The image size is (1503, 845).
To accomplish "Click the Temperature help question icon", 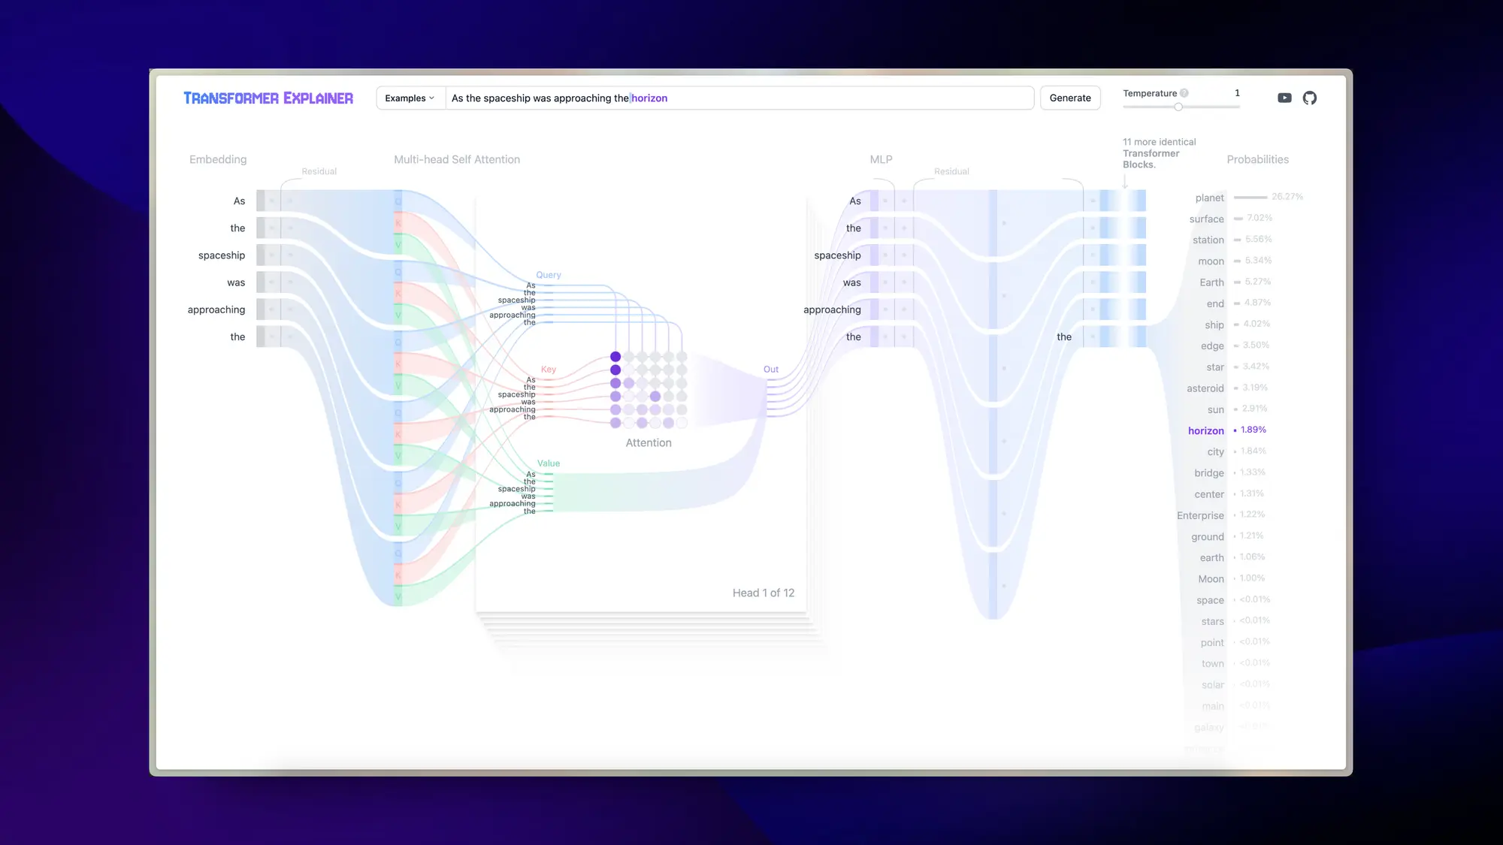I will 1184,93.
